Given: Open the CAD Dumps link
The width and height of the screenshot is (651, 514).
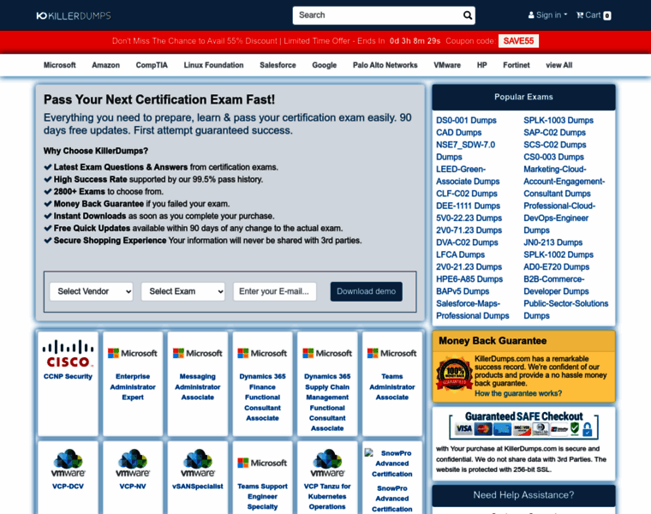Looking at the screenshot, I should coord(459,133).
